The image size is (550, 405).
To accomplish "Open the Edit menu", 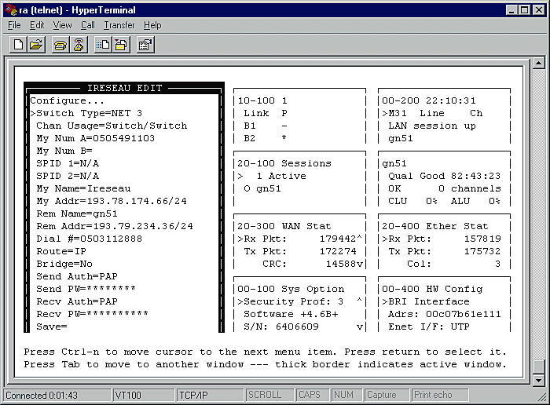I will (37, 25).
